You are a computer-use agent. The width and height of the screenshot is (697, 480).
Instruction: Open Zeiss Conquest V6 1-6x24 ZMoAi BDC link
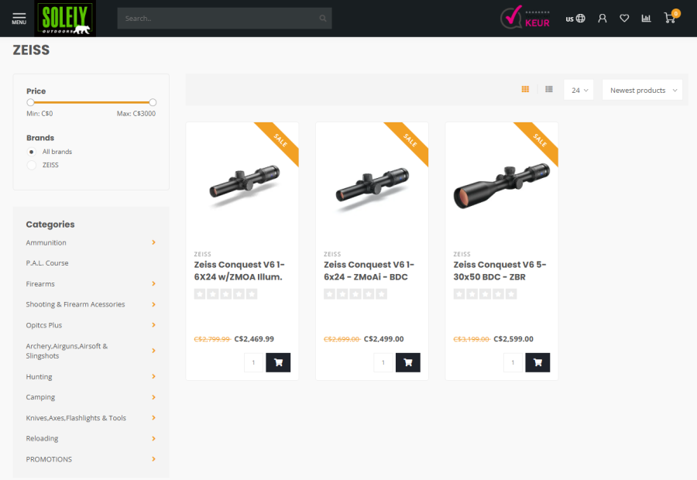pyautogui.click(x=369, y=270)
